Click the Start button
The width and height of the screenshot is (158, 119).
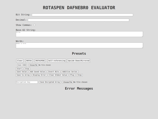pyautogui.click(x=19, y=69)
